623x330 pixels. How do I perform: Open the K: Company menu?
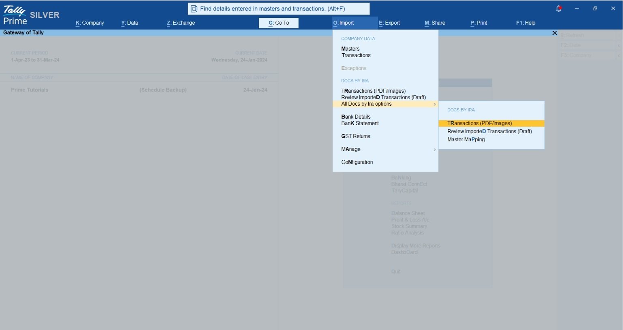tap(90, 23)
